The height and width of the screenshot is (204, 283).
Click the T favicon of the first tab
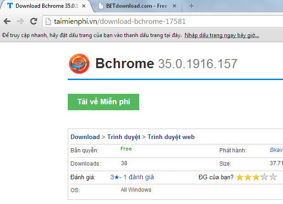click(10, 6)
